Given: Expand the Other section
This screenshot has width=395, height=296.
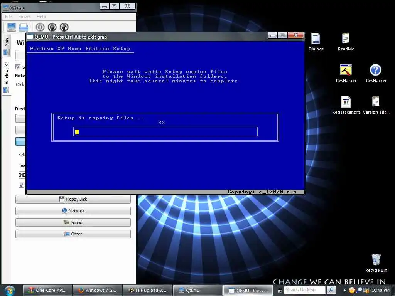Looking at the screenshot, I should pyautogui.click(x=73, y=234).
